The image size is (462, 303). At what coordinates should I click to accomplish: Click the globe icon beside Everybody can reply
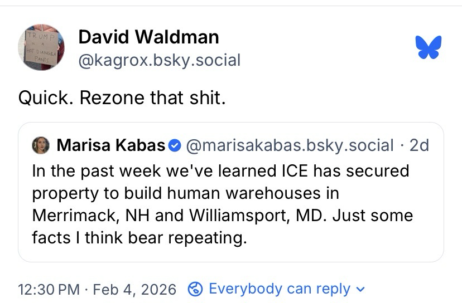tap(195, 289)
